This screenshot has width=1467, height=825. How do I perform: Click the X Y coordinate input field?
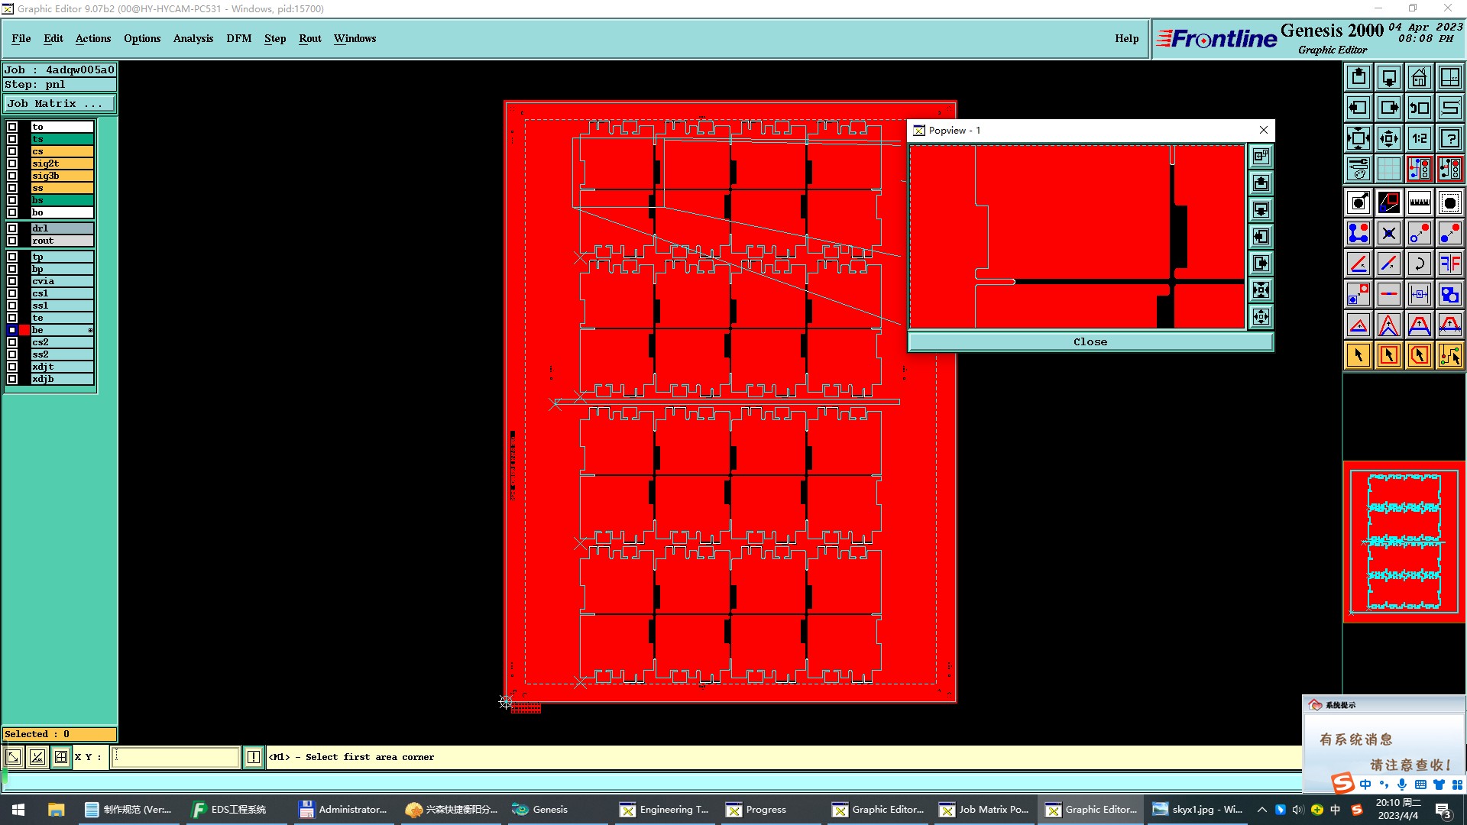[x=176, y=757]
